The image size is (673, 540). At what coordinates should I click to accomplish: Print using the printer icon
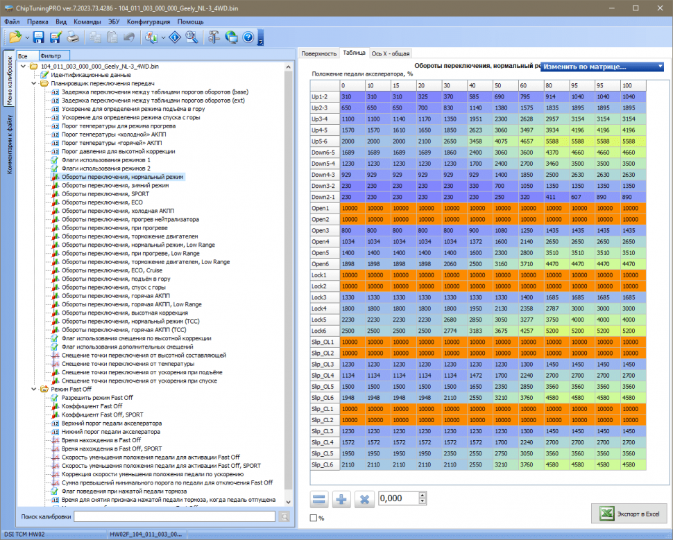72,37
